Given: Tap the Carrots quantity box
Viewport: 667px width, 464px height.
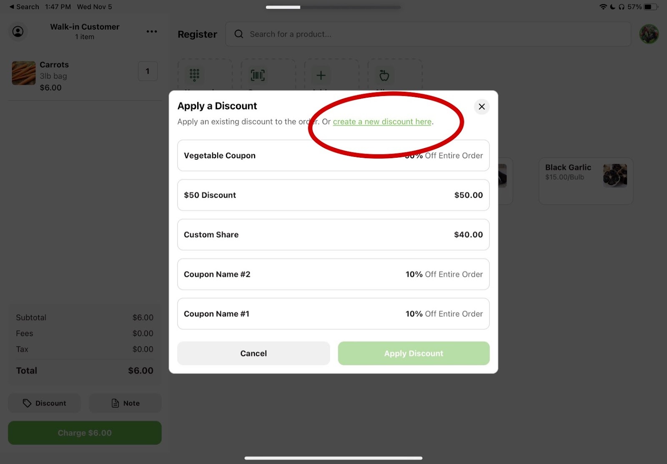Looking at the screenshot, I should [148, 71].
